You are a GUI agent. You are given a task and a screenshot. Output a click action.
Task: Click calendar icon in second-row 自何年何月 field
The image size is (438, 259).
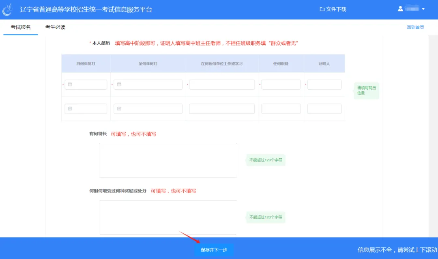pos(70,108)
